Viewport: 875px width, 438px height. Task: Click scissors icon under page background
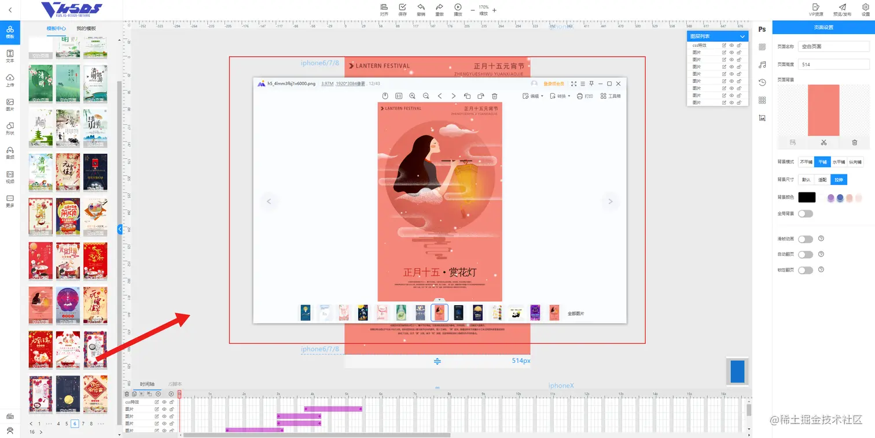823,142
